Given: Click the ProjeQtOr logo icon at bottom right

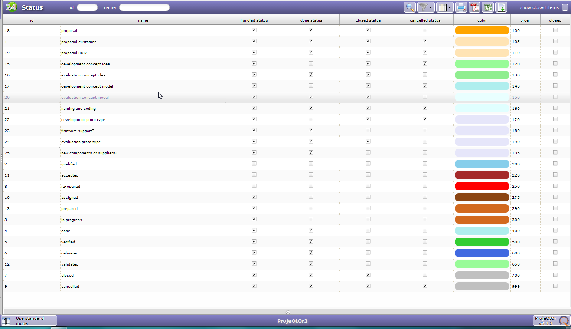Looking at the screenshot, I should 564,321.
